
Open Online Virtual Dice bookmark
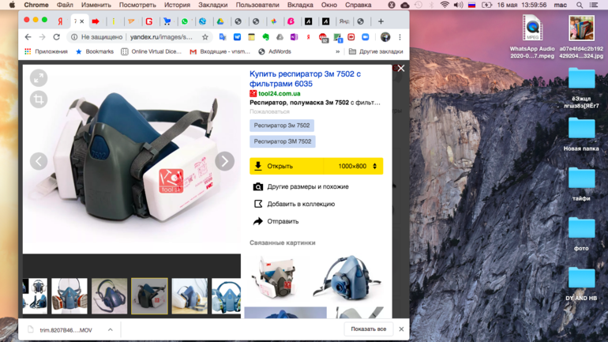point(152,51)
